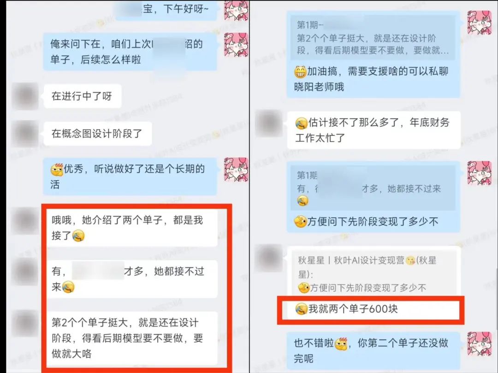Viewport: 498px width, 373px height.
Task: Click pink avatar beside '加油搞' message
Action: (479, 23)
